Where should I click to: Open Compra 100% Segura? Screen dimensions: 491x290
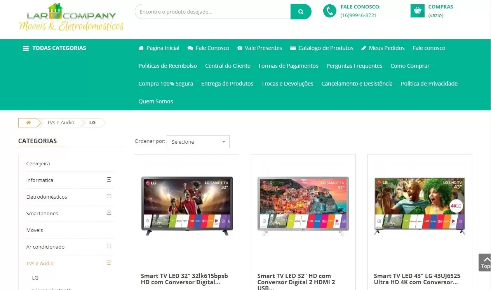pyautogui.click(x=166, y=84)
